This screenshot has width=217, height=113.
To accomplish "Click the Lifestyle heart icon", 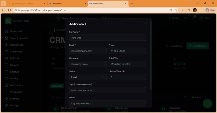I will tap(6, 72).
